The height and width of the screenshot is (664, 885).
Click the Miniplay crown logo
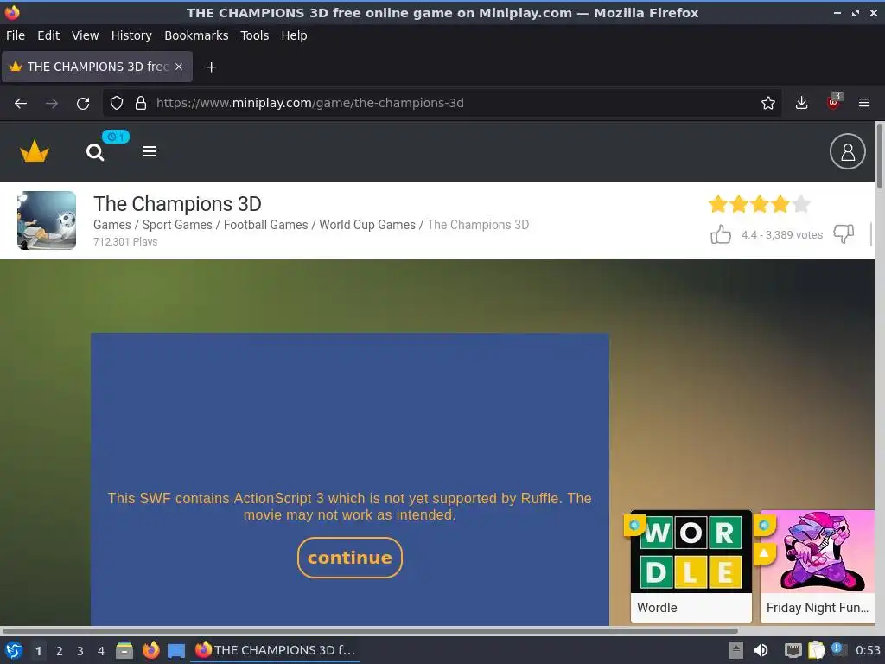point(35,151)
